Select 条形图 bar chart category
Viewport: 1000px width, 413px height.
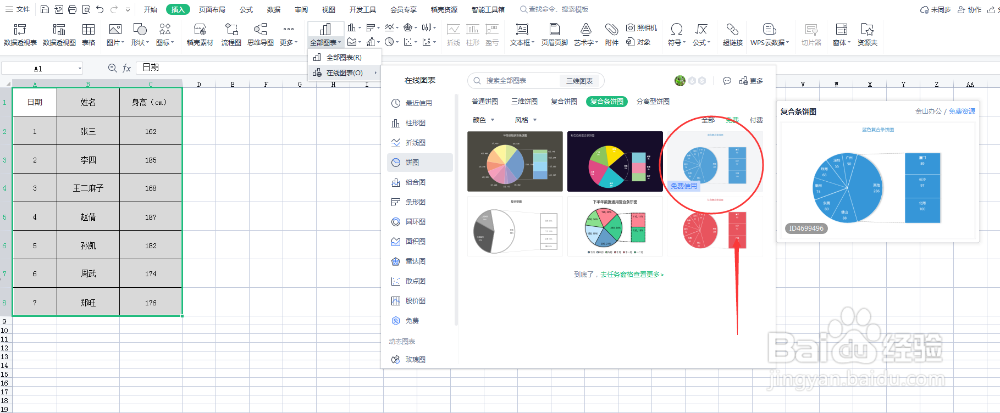click(420, 202)
